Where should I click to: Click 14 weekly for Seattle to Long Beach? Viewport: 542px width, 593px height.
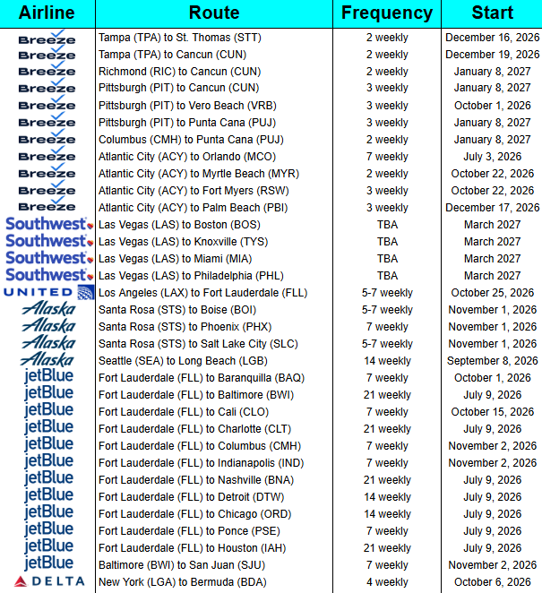click(x=387, y=361)
